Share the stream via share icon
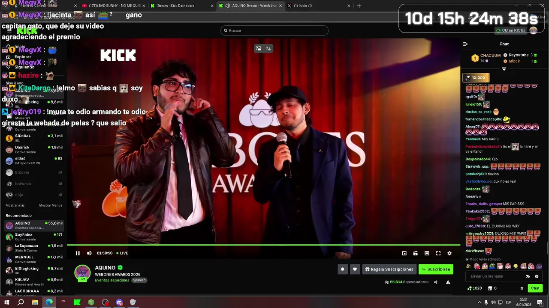This screenshot has height=308, width=549. tap(435, 282)
